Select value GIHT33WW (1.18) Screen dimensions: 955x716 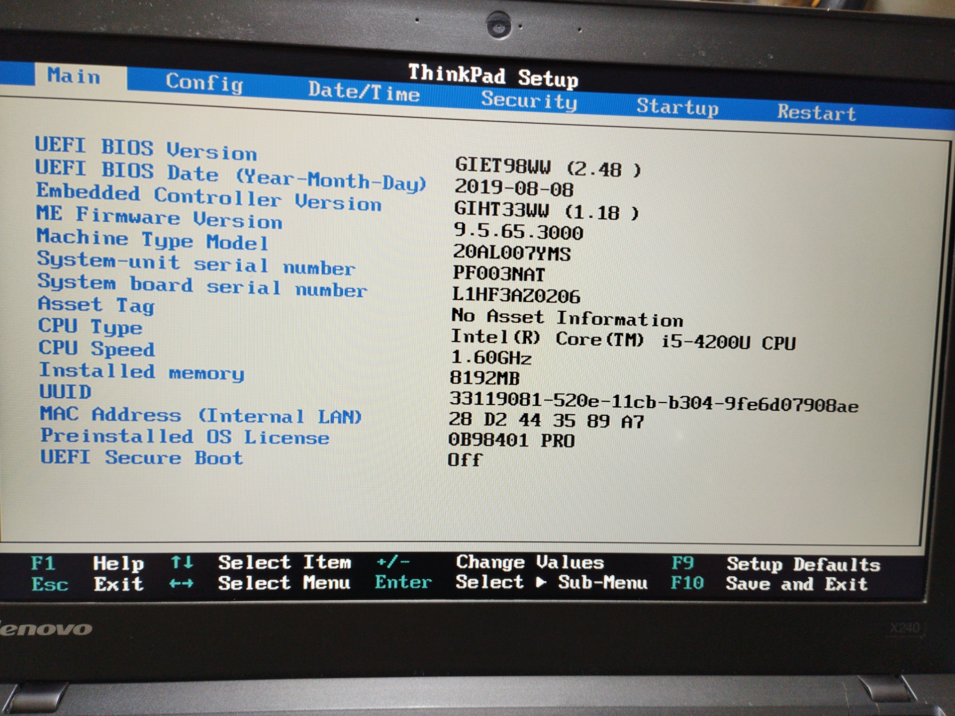pos(546,211)
